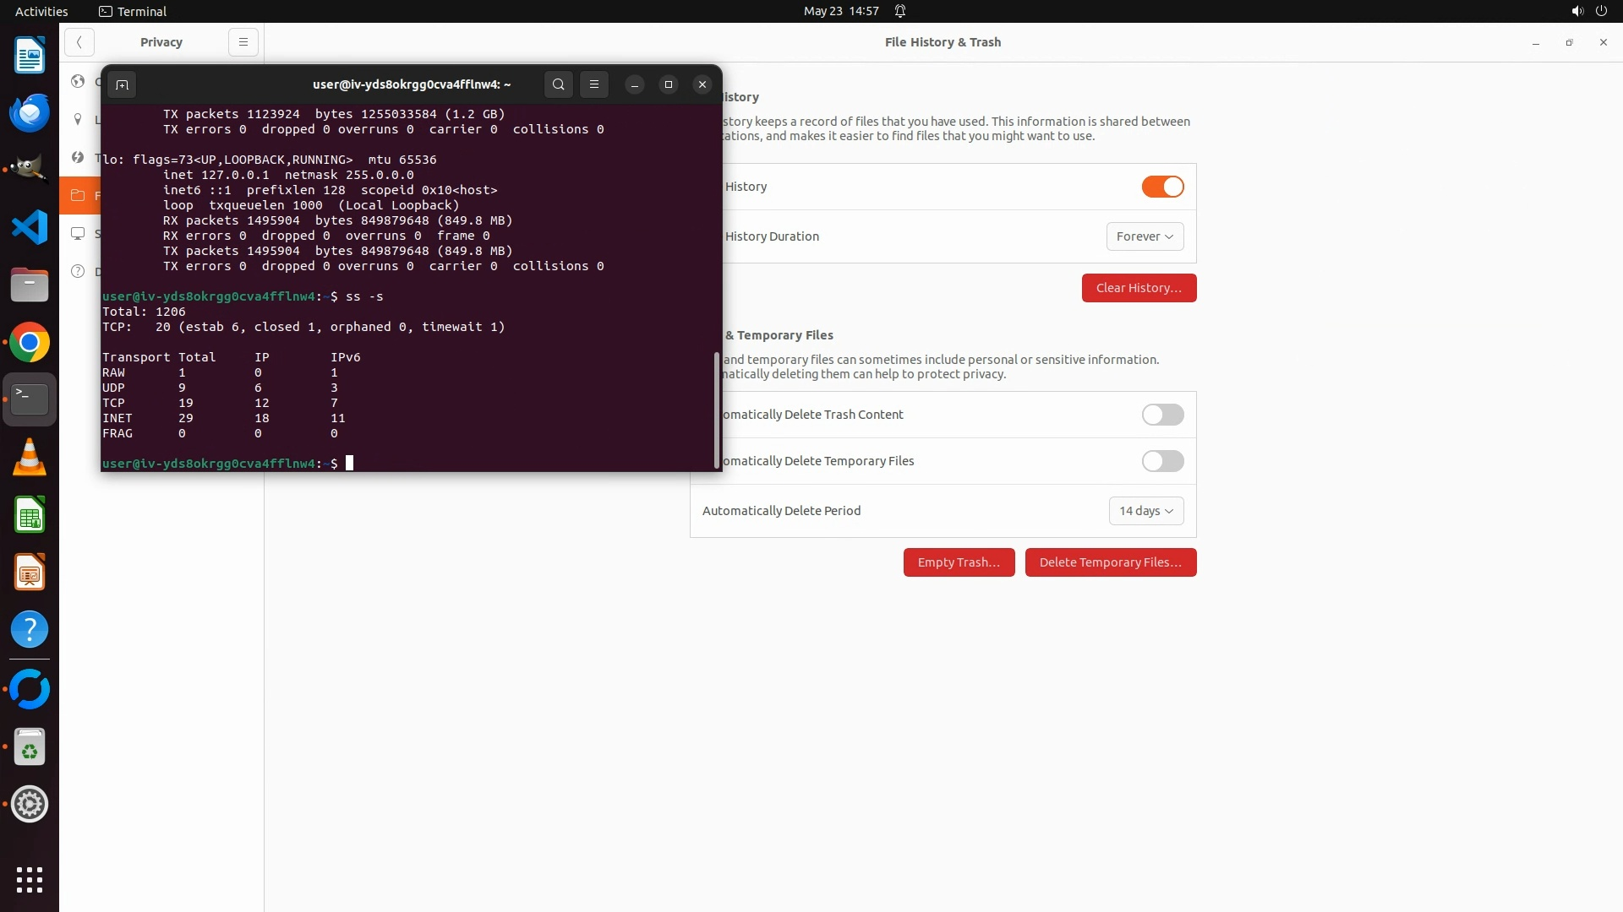The image size is (1623, 912).
Task: Open Privacy panel hamburger menu
Action: tap(243, 42)
